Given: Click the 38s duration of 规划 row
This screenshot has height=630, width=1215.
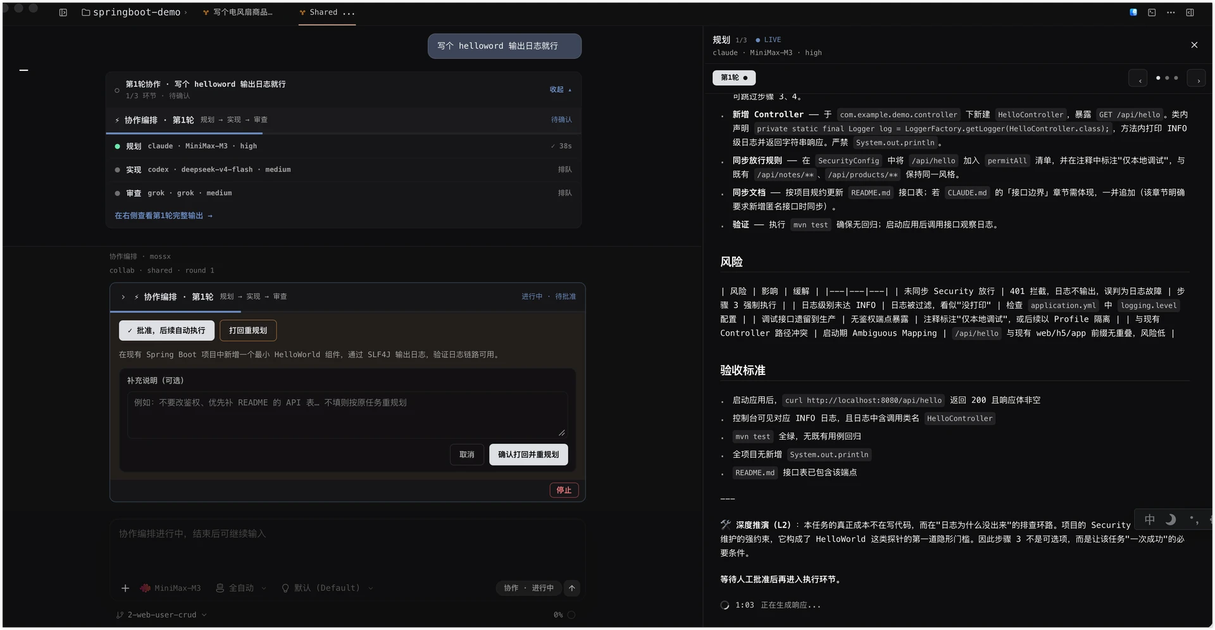Looking at the screenshot, I should [561, 146].
